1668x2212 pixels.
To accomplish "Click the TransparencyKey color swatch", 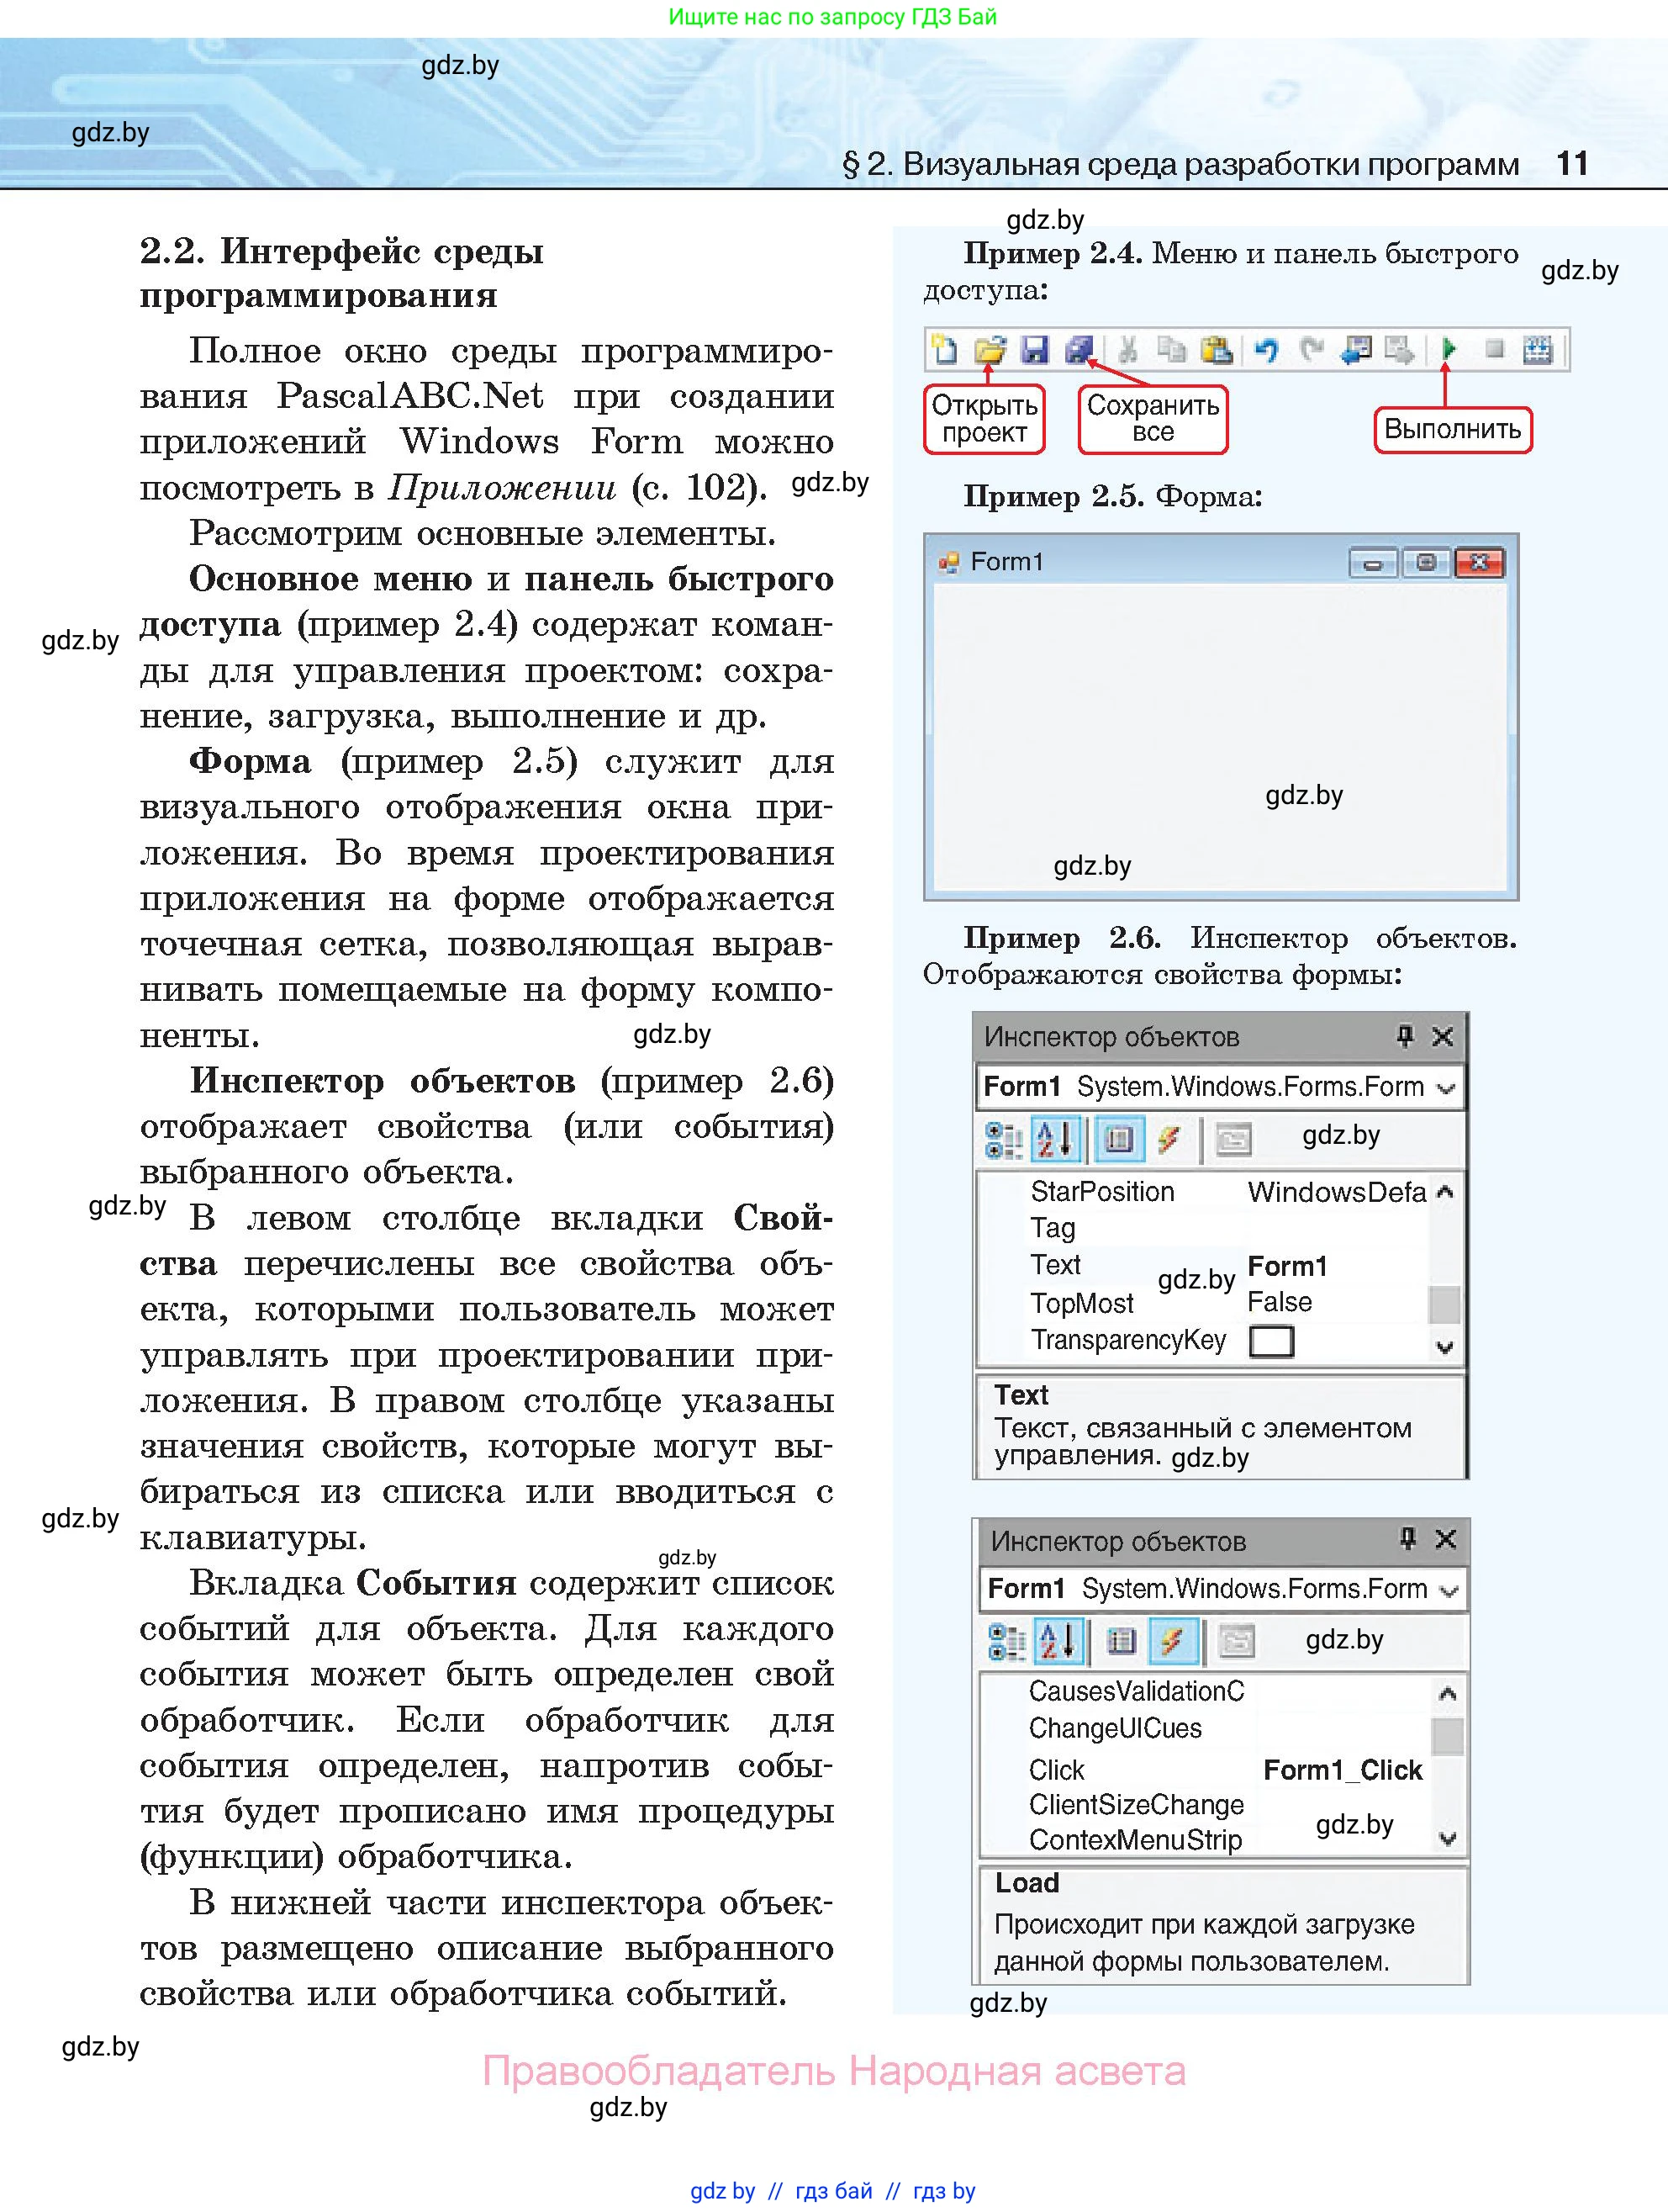I will click(1273, 1340).
